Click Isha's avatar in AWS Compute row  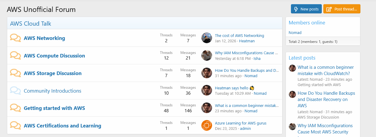207,55
